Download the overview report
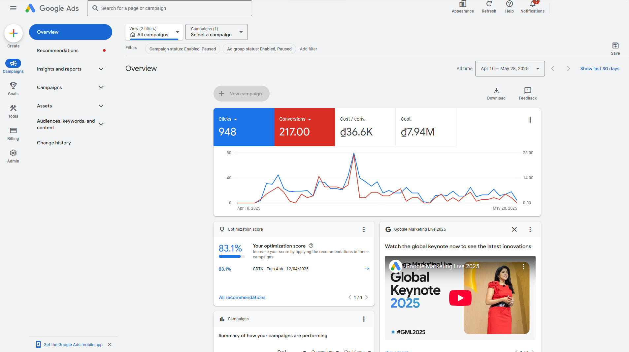This screenshot has width=629, height=352. point(496,94)
